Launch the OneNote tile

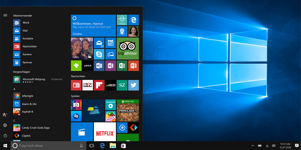coord(111,66)
